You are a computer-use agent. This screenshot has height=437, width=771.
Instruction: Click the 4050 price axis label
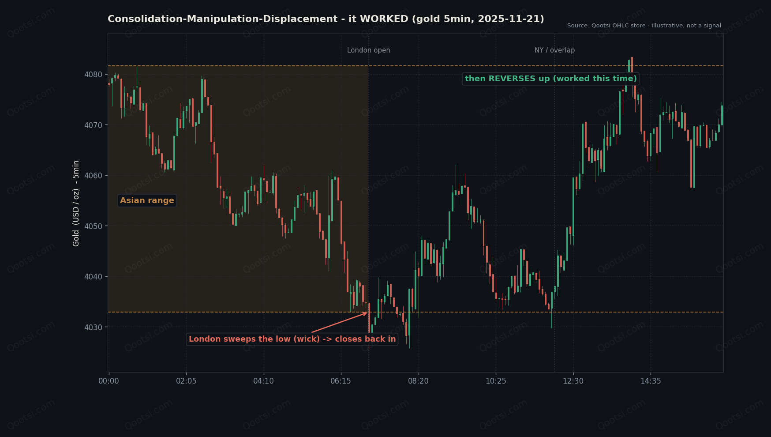(x=93, y=226)
